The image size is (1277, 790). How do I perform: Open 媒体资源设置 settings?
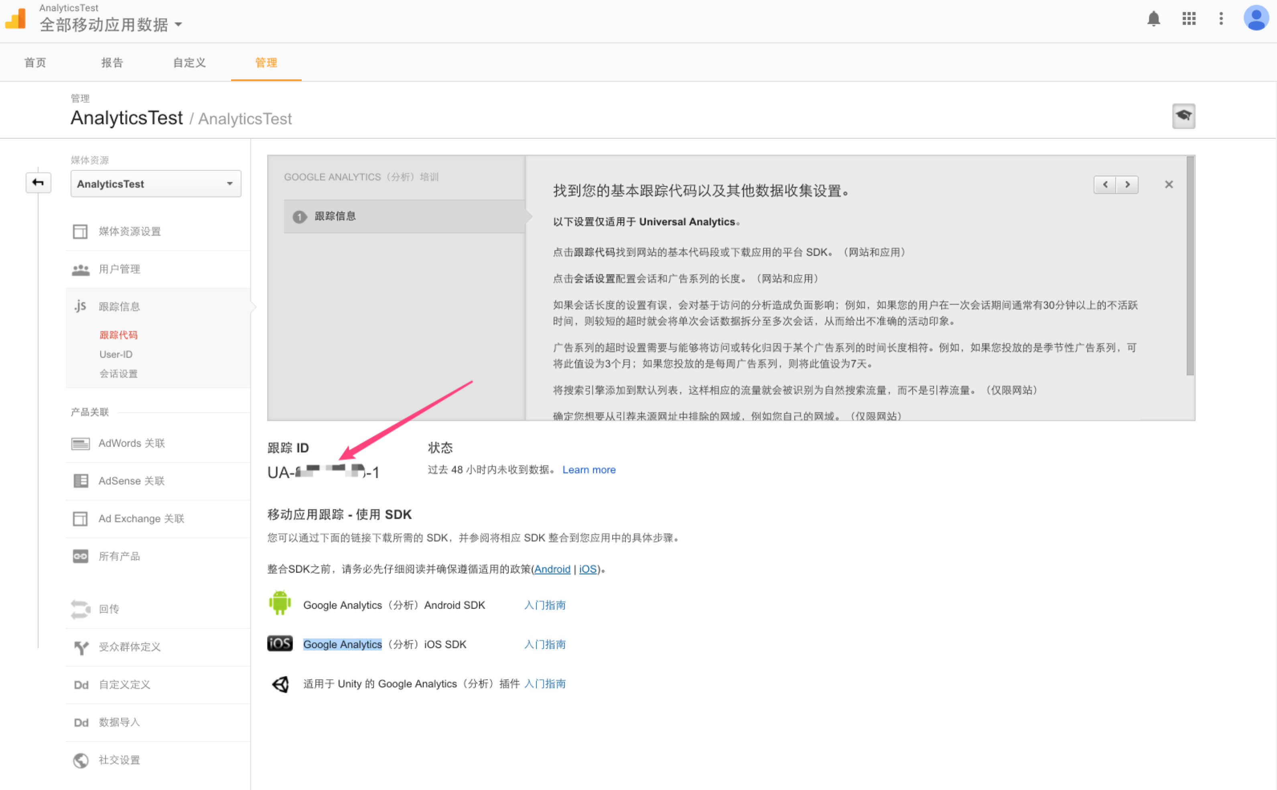(x=130, y=231)
